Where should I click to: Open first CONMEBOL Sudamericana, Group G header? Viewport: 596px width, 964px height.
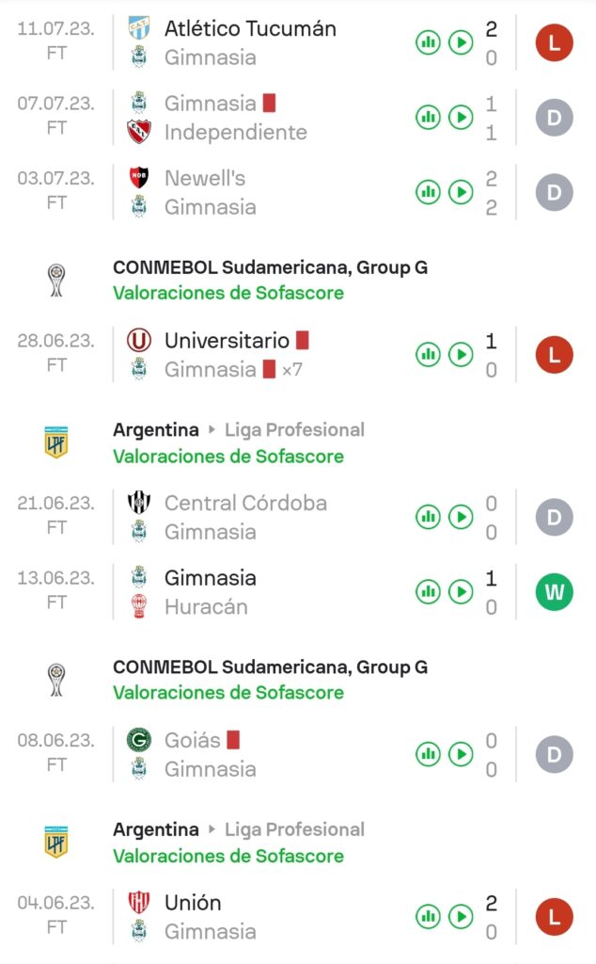click(x=270, y=268)
